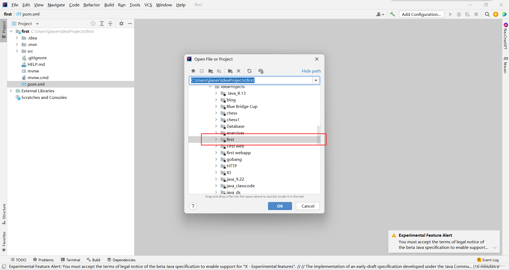Click the Debug bug icon in toolbar
The image size is (509, 270).
pos(459,14)
